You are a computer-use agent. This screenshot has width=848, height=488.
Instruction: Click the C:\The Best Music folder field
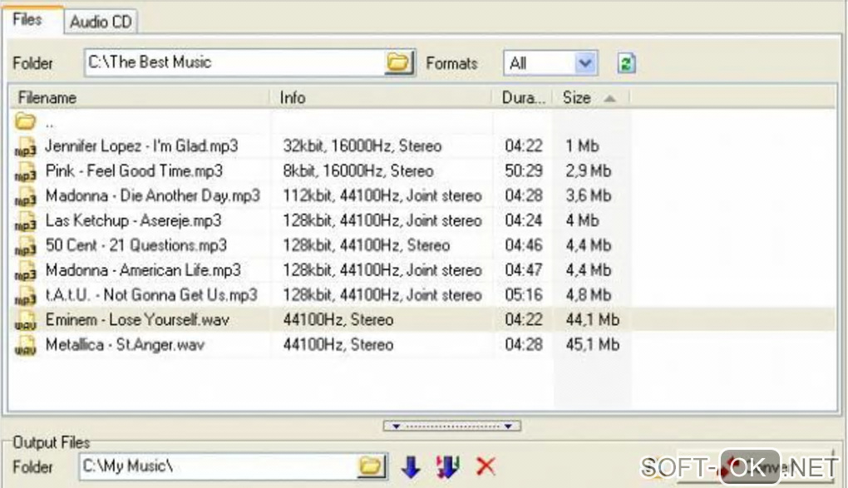(x=234, y=62)
